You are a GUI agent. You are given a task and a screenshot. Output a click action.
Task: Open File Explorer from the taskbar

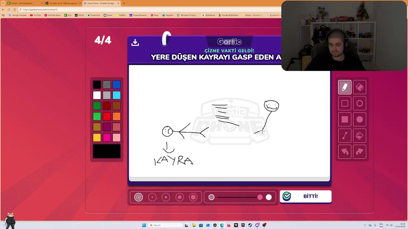coord(194,225)
